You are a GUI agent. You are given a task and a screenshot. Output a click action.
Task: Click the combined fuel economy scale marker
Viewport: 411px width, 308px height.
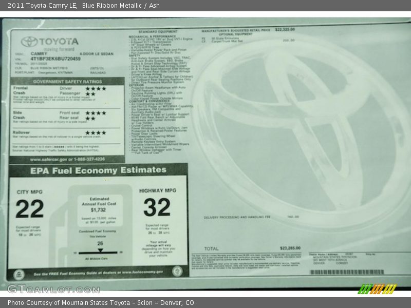100,250
